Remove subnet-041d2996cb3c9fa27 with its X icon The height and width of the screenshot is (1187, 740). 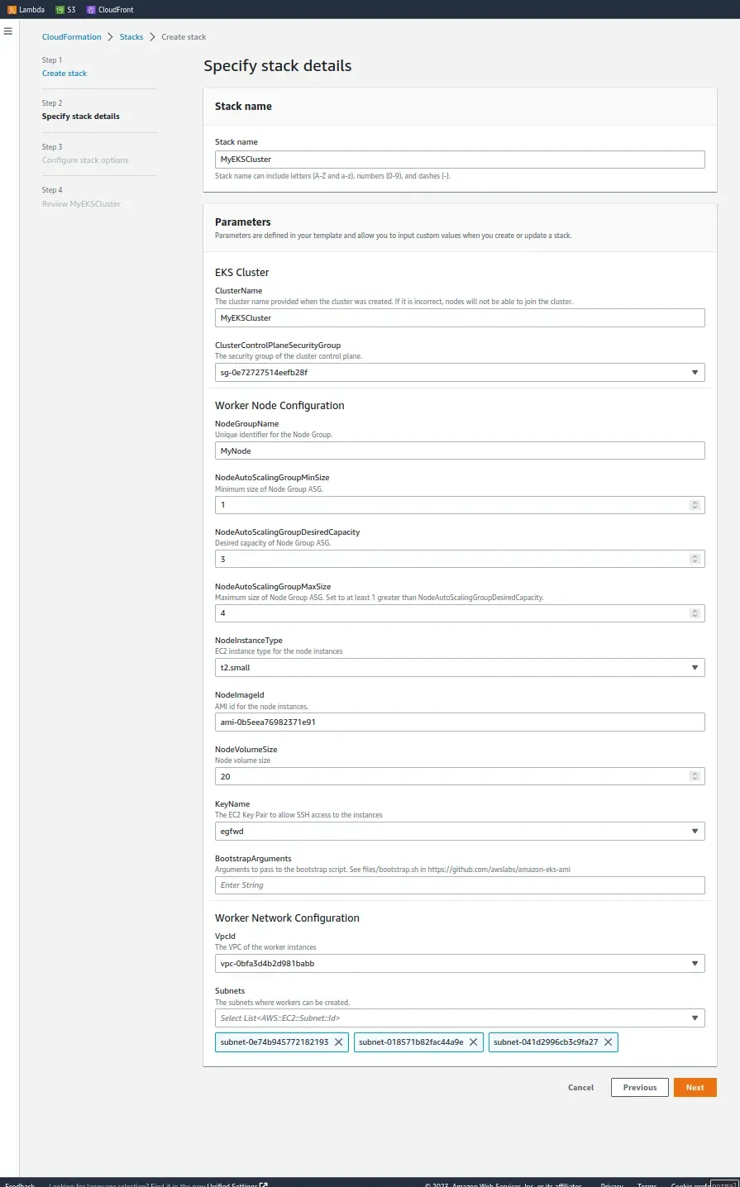click(609, 1042)
